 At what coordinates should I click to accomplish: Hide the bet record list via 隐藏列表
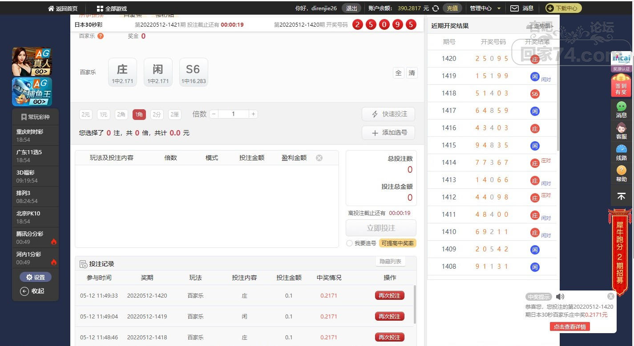point(390,262)
